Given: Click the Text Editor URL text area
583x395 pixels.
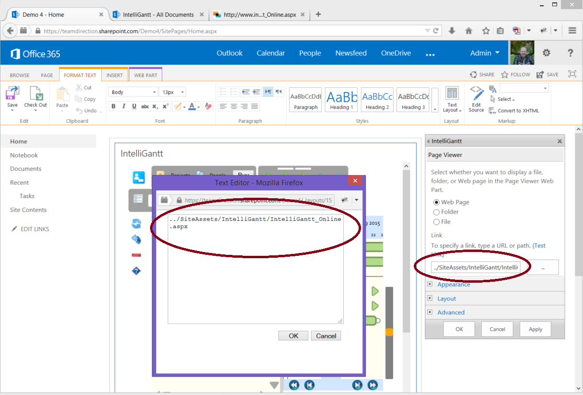Looking at the screenshot, I should 256,269.
